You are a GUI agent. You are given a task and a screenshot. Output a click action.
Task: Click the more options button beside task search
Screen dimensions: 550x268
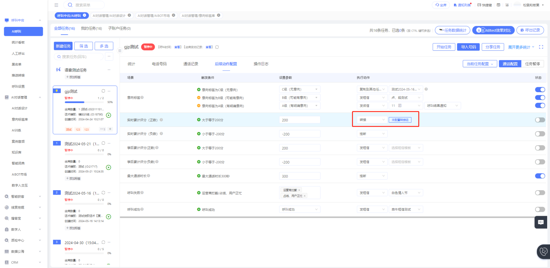(109, 57)
